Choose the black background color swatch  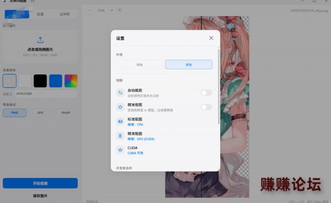click(x=40, y=81)
